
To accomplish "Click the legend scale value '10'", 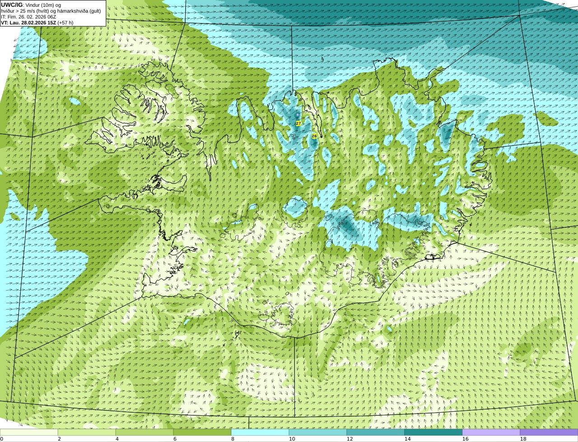I will pos(292,439).
